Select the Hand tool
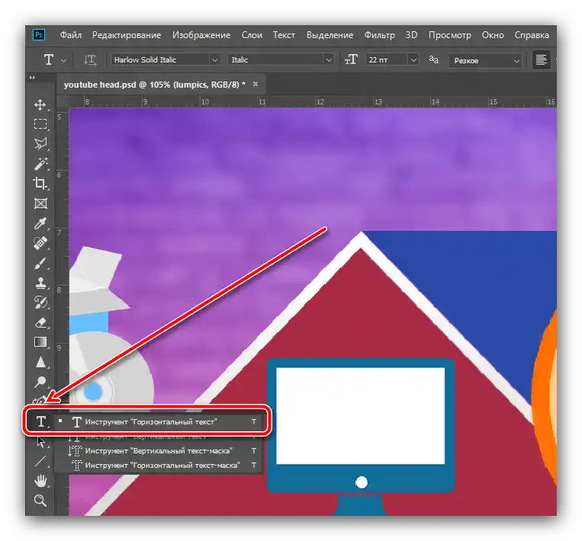582x541 pixels. pyautogui.click(x=40, y=481)
